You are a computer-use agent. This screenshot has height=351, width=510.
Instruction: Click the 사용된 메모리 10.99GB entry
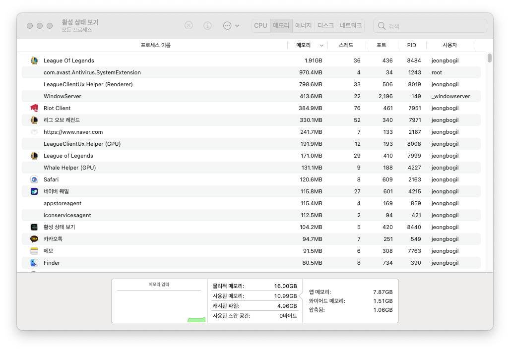[x=255, y=296]
